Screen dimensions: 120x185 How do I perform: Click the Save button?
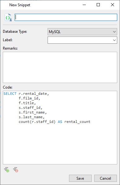80,178
